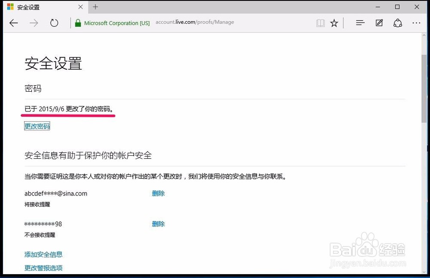Open 添加安全信息 to add security info

click(x=43, y=254)
